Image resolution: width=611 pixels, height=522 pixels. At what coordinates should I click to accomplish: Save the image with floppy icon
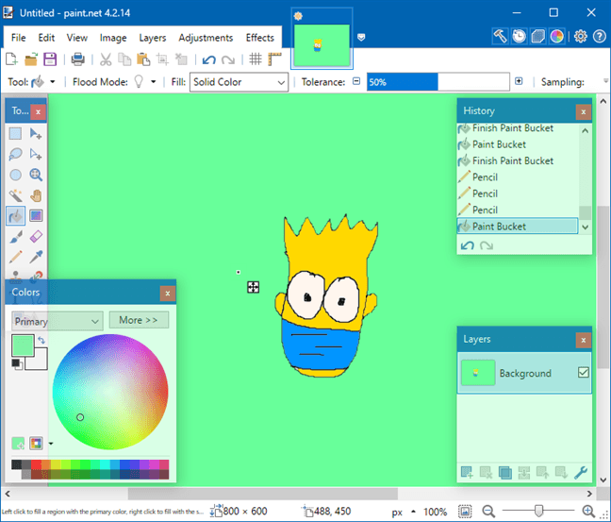pyautogui.click(x=50, y=59)
